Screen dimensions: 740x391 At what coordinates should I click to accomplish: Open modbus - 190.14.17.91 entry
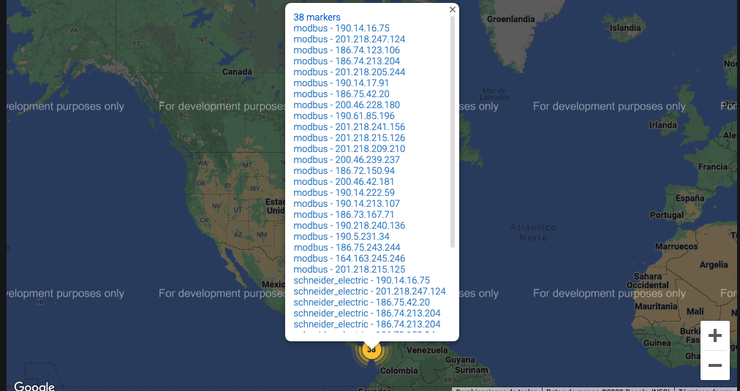coord(341,83)
